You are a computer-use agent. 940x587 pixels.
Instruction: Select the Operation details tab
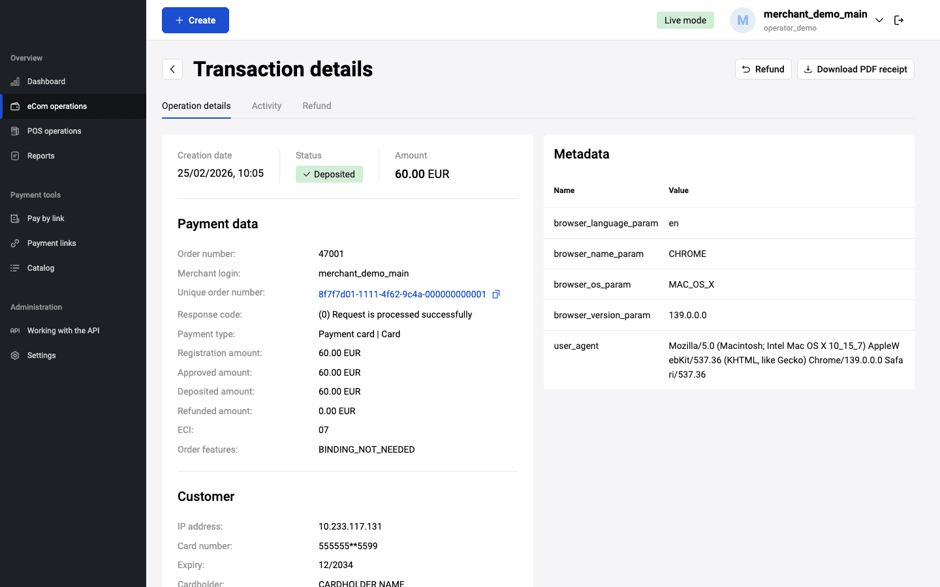pos(196,106)
